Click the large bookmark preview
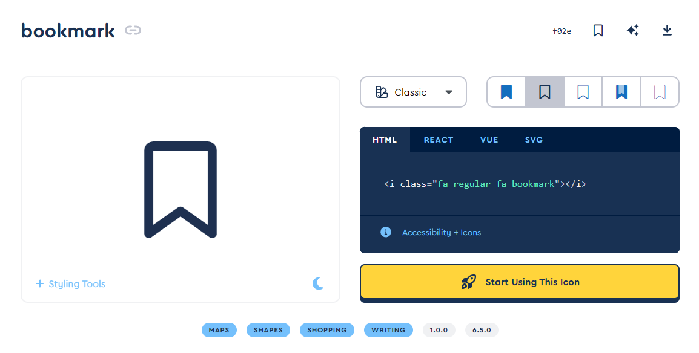The height and width of the screenshot is (353, 699). [x=181, y=190]
